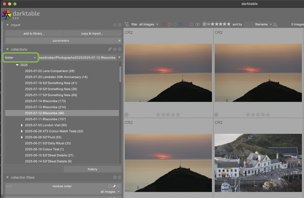
Task: Toggle the module order filter power switch
Action: click(119, 186)
